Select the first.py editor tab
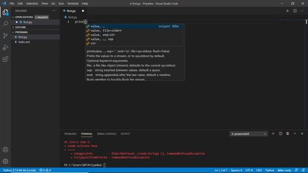Screen dimensions: 308x173 coord(74,11)
